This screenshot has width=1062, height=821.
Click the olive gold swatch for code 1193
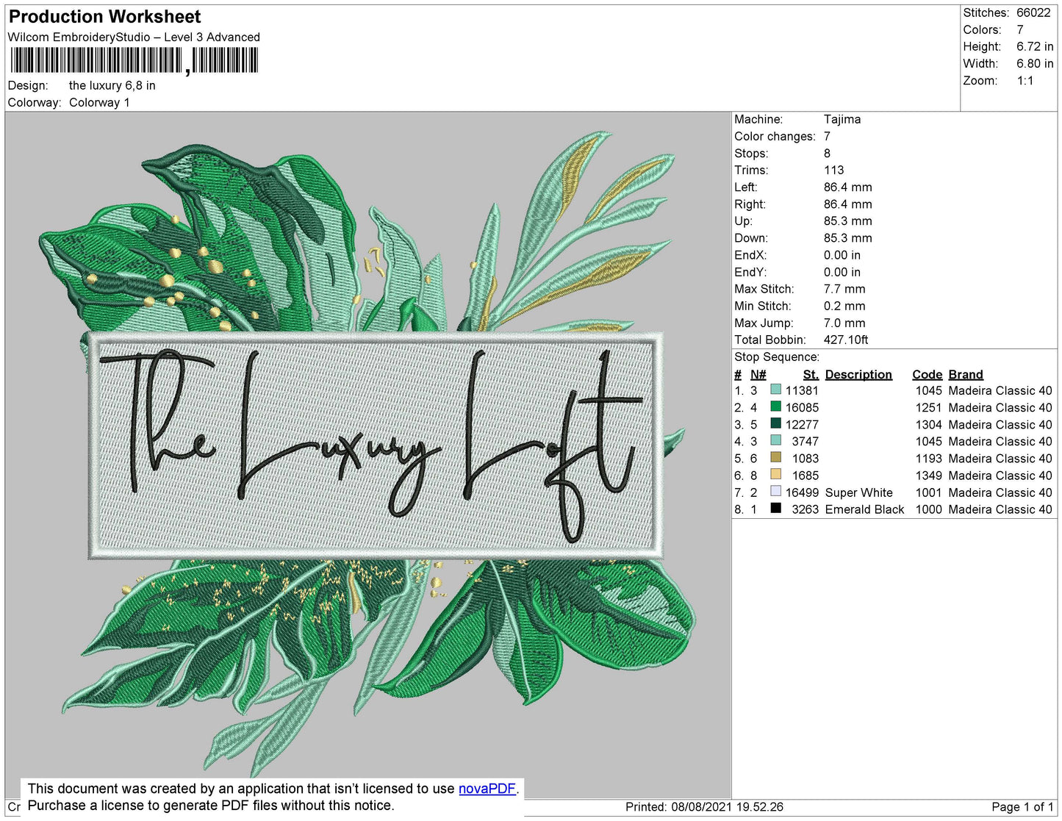775,457
